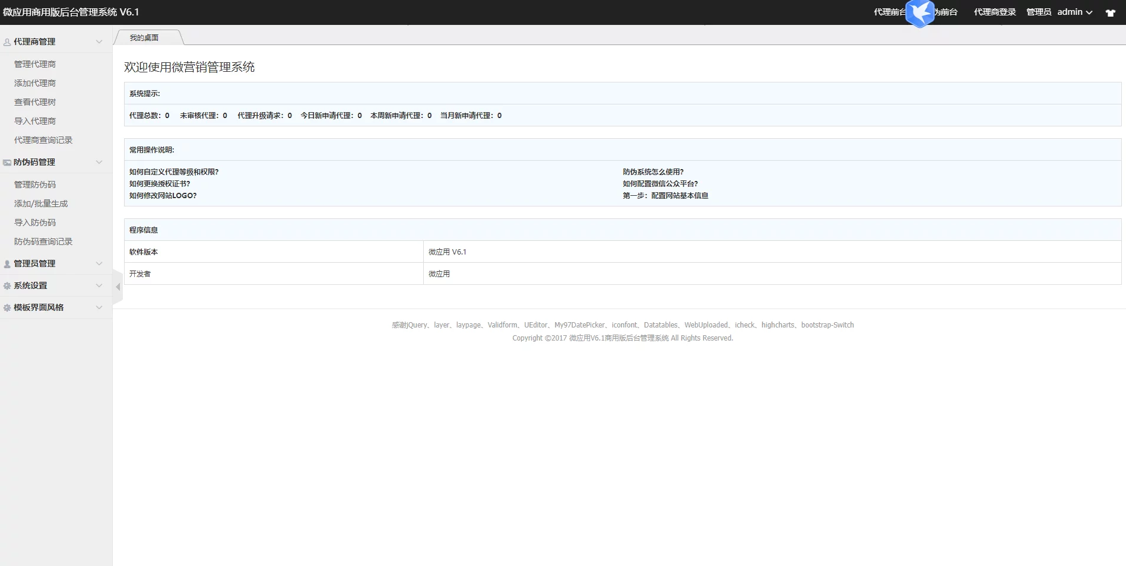1126x566 pixels.
Task: Click the 代理商登录 top navigation link
Action: coord(995,12)
